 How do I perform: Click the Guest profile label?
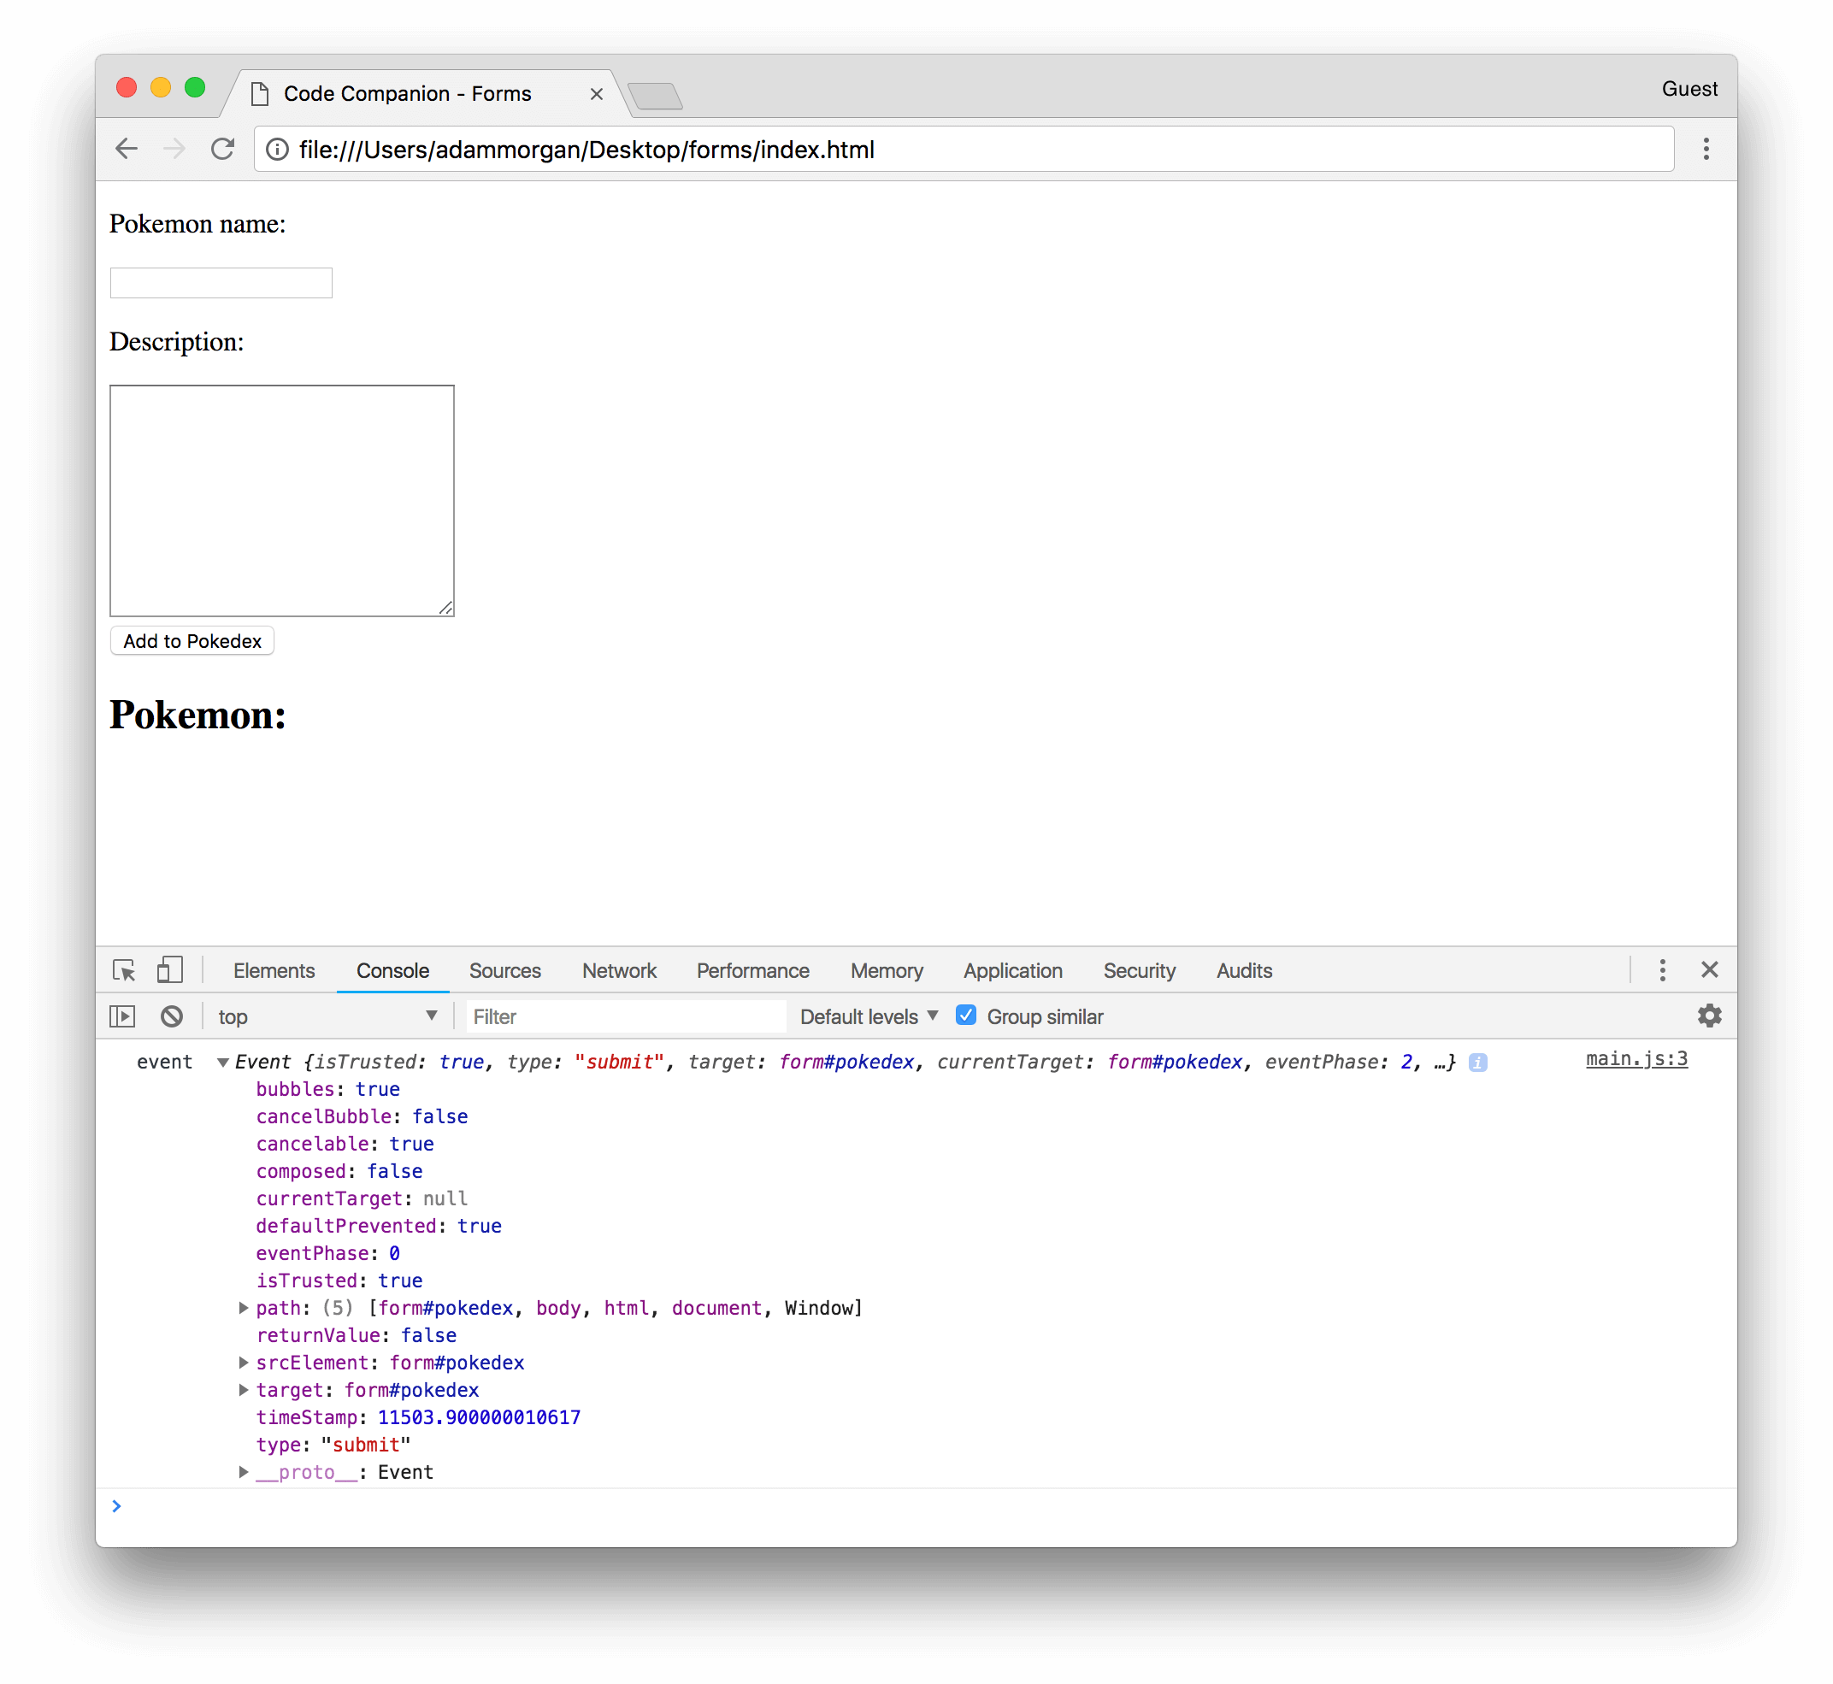(1689, 89)
